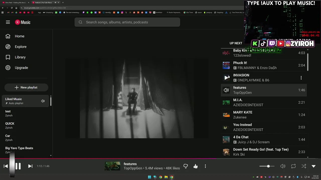Click the search magnifier icon
321x180 pixels.
(x=81, y=22)
